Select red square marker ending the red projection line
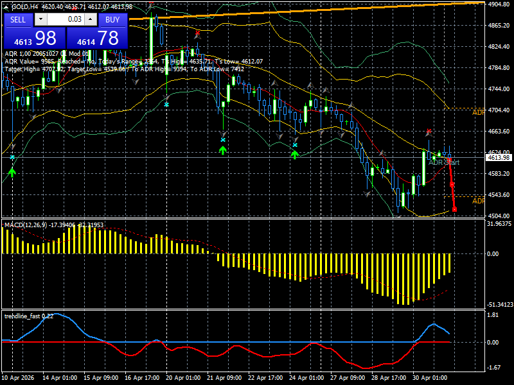Viewport: 514px width, 385px height. pos(454,210)
